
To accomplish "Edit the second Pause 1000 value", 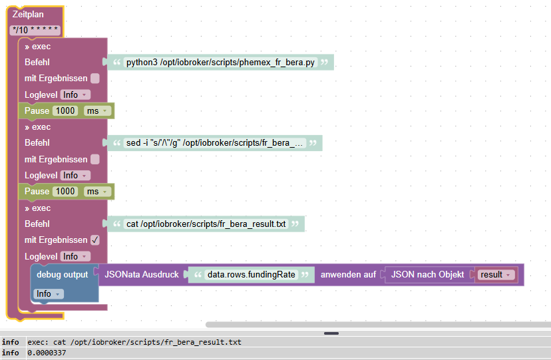I will (65, 192).
